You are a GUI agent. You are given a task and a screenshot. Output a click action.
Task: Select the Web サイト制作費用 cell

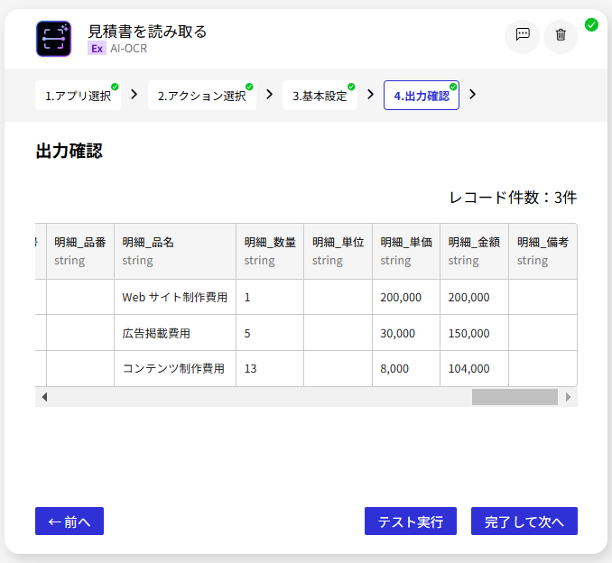tap(175, 298)
